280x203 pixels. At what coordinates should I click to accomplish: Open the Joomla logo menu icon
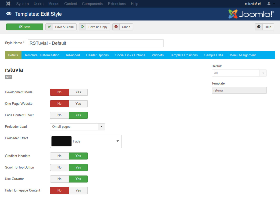(x=8, y=3)
